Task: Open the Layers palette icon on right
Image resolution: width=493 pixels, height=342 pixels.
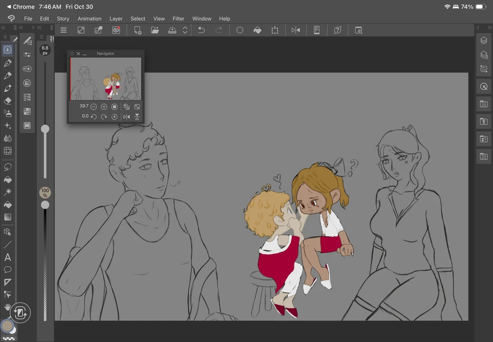Action: pos(484,40)
